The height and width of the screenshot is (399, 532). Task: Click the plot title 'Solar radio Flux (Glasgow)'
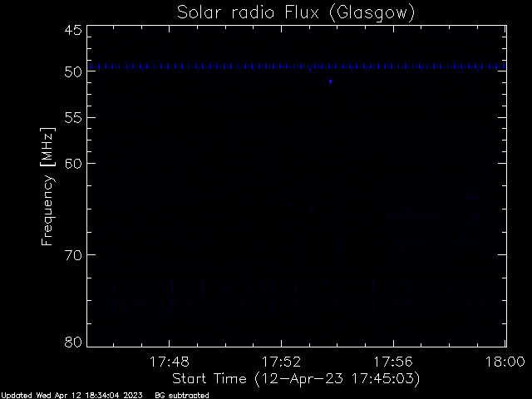[296, 13]
